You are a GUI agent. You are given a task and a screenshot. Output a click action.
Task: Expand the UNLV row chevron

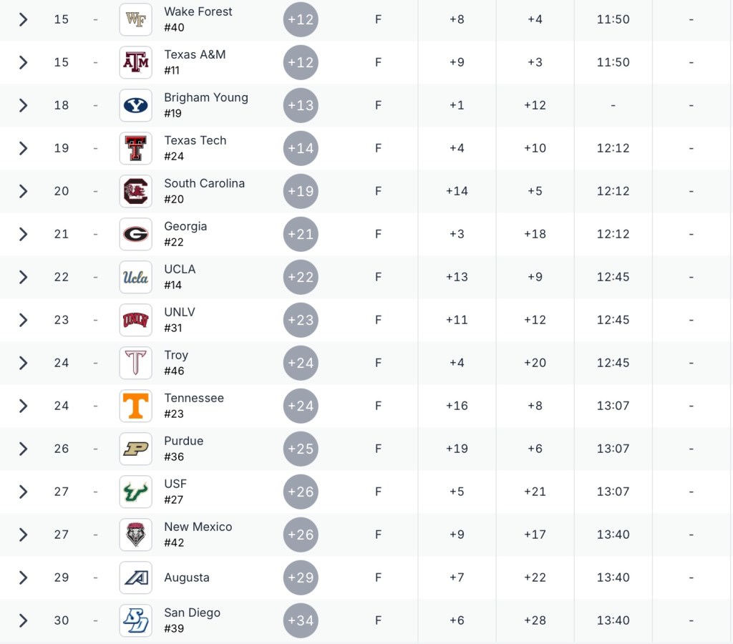pos(23,320)
